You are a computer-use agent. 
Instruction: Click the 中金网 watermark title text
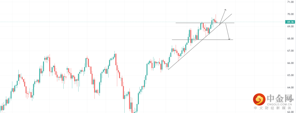point(280,98)
